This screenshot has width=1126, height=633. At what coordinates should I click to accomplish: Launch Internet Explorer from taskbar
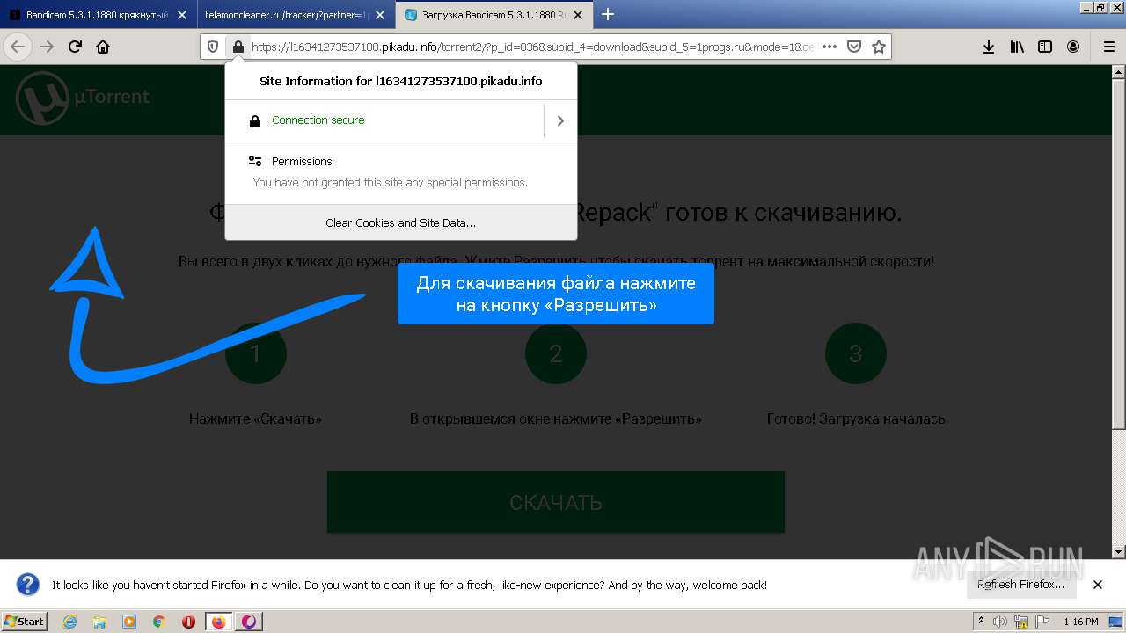click(x=69, y=622)
